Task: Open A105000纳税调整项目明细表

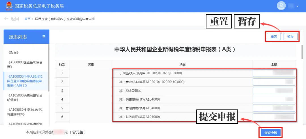Action: (x=25, y=97)
